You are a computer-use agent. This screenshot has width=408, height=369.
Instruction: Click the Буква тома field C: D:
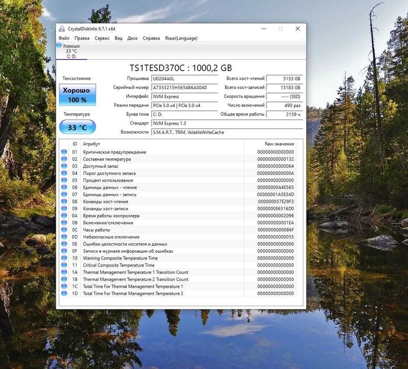[184, 115]
